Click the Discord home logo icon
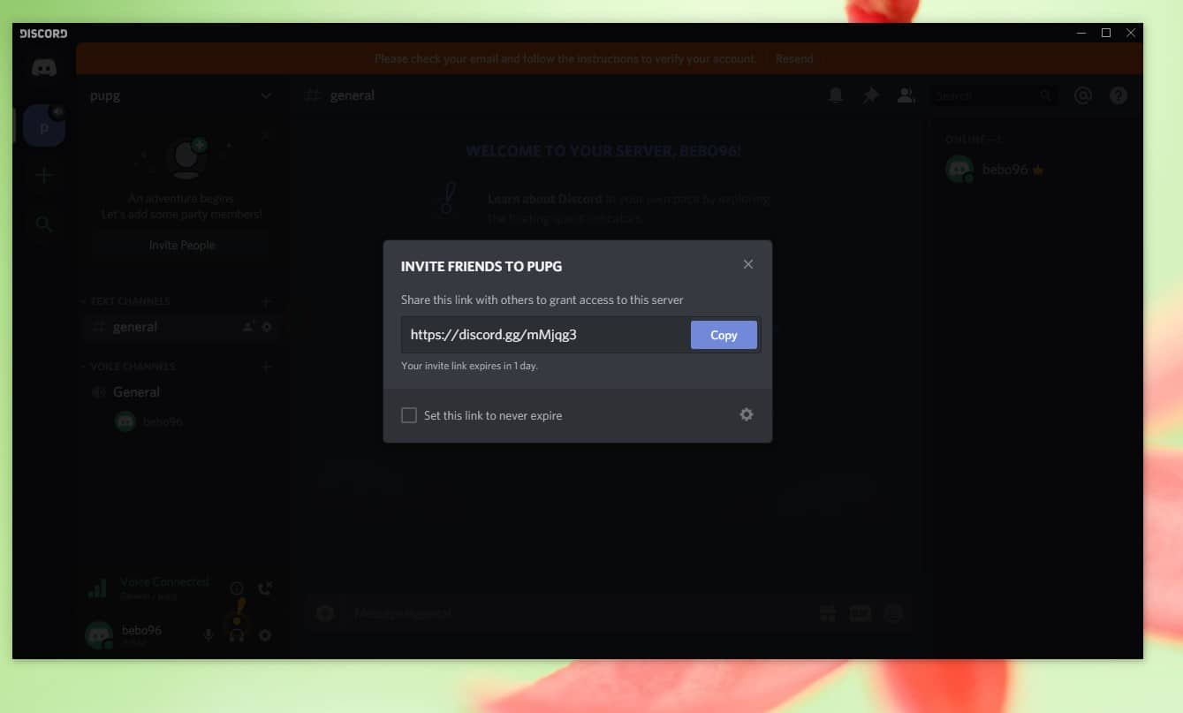This screenshot has height=713, width=1183. (44, 68)
